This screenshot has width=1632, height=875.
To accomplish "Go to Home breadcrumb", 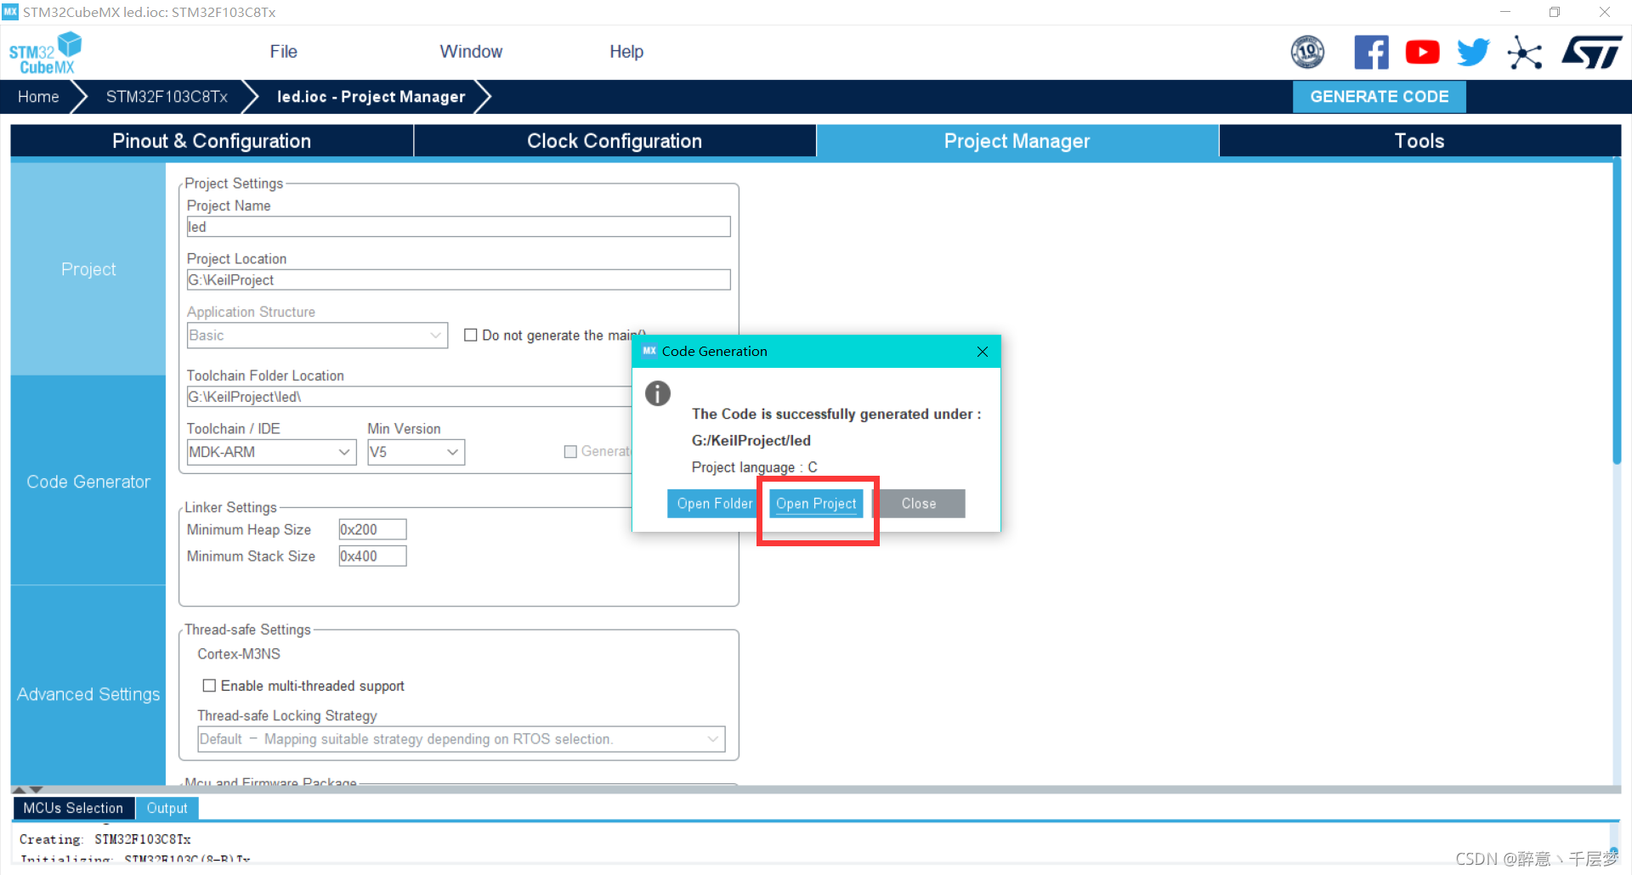I will coord(38,97).
